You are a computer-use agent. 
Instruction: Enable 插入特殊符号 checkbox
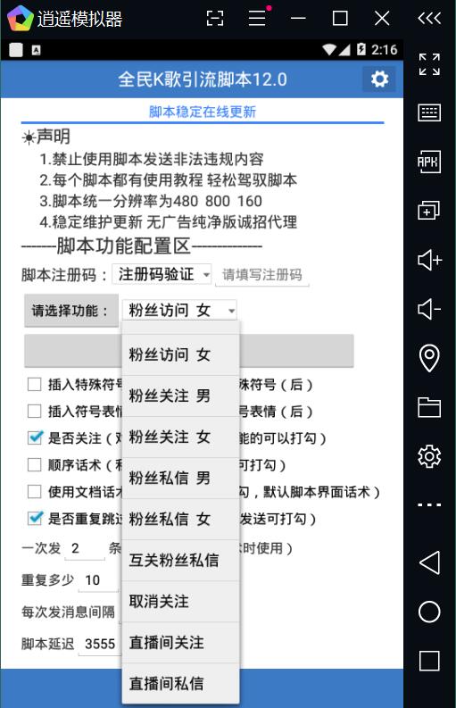[x=34, y=384]
